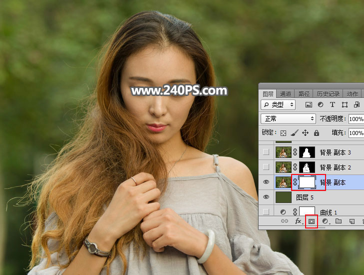Click mask link icon on 背景 副本 2
Image resolution: width=364 pixels, height=275 pixels.
tap(295, 167)
